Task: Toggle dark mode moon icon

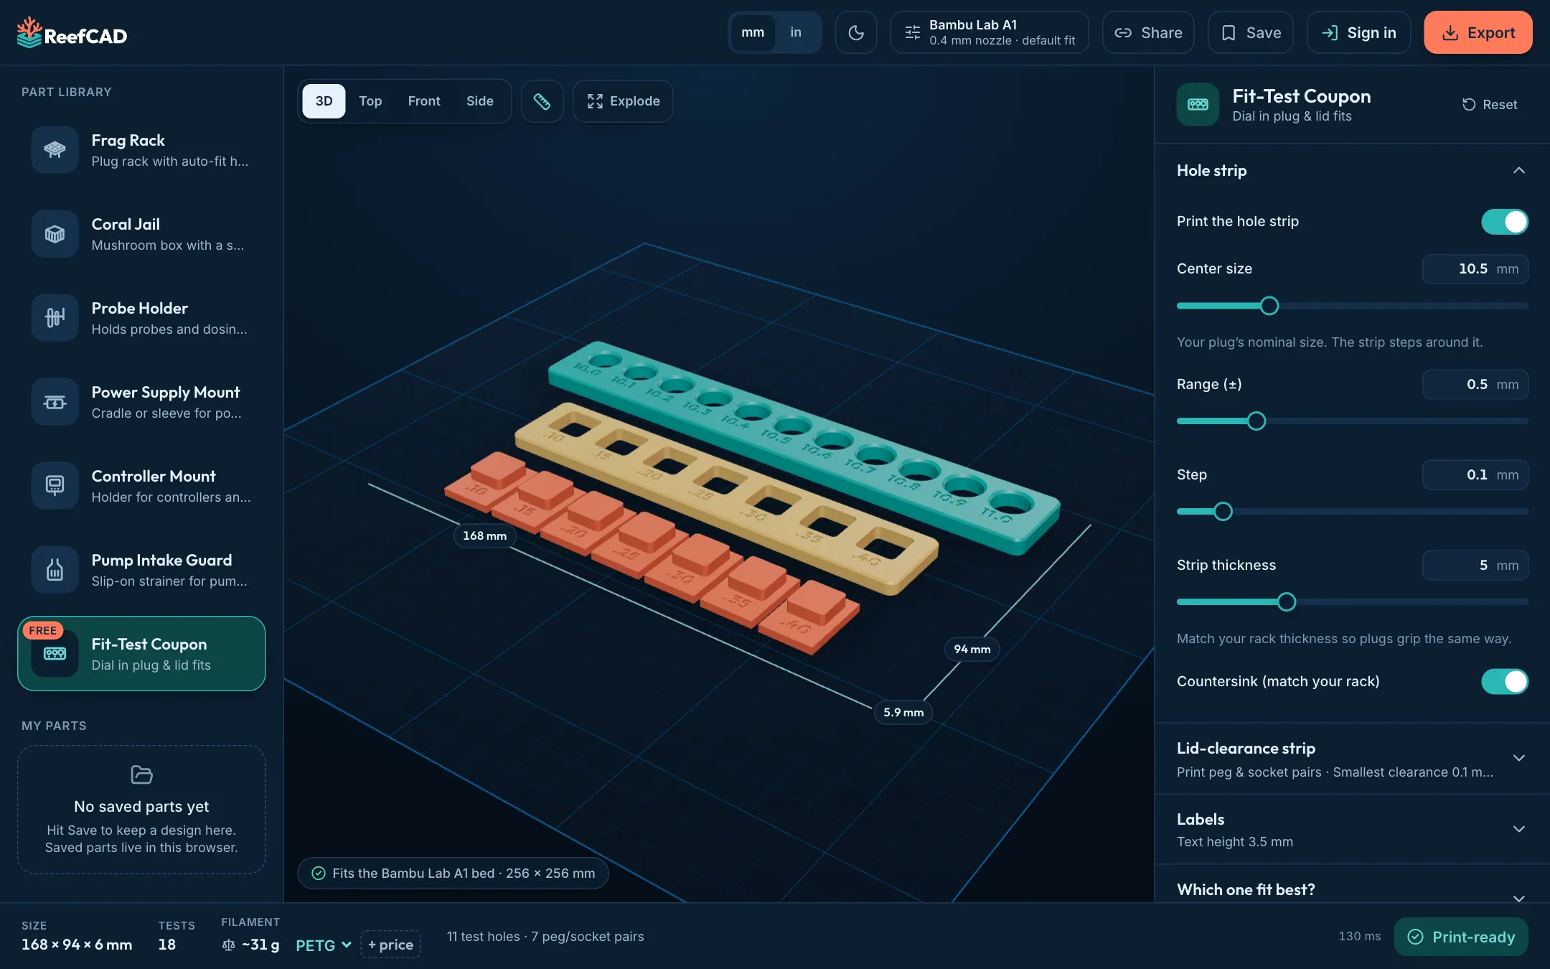Action: (855, 32)
